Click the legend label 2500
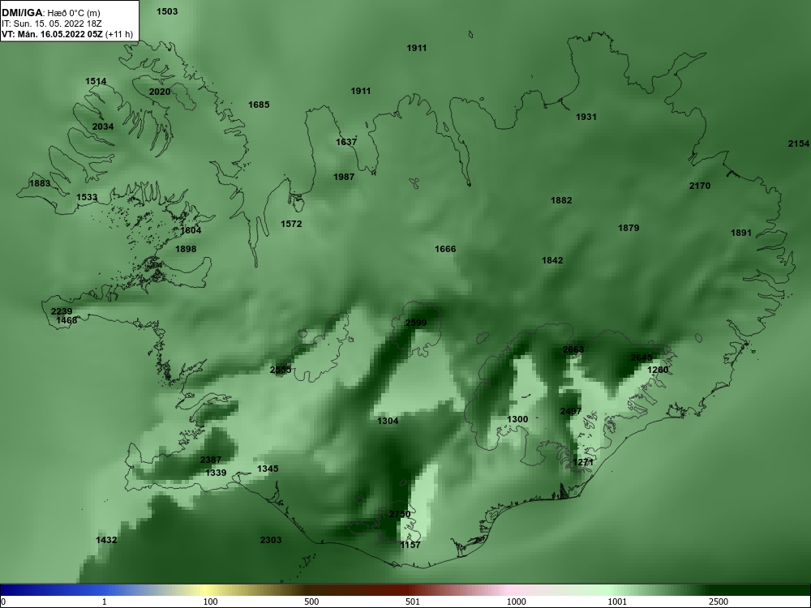Screen dimensions: 811x608 [x=719, y=602]
